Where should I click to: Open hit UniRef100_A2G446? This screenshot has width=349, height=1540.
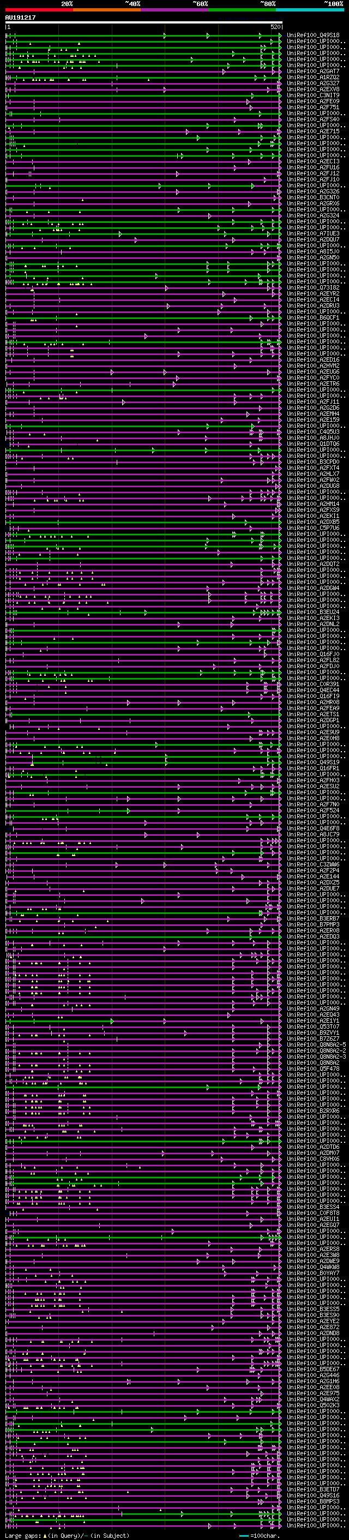[313, 1375]
